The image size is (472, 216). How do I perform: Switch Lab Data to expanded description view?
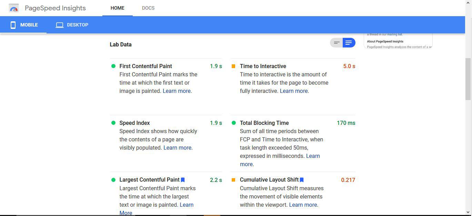[x=349, y=43]
